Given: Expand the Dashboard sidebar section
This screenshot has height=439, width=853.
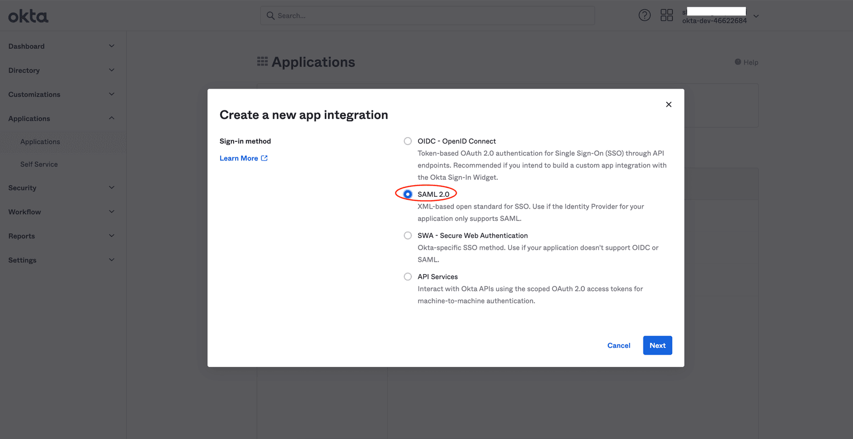Looking at the screenshot, I should click(111, 46).
